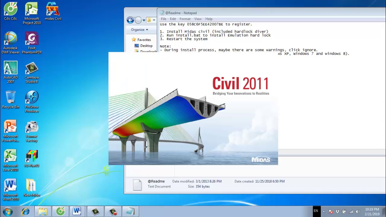Switch to Cốc Cốc in the taskbar
This screenshot has width=386, height=217.
[60, 211]
